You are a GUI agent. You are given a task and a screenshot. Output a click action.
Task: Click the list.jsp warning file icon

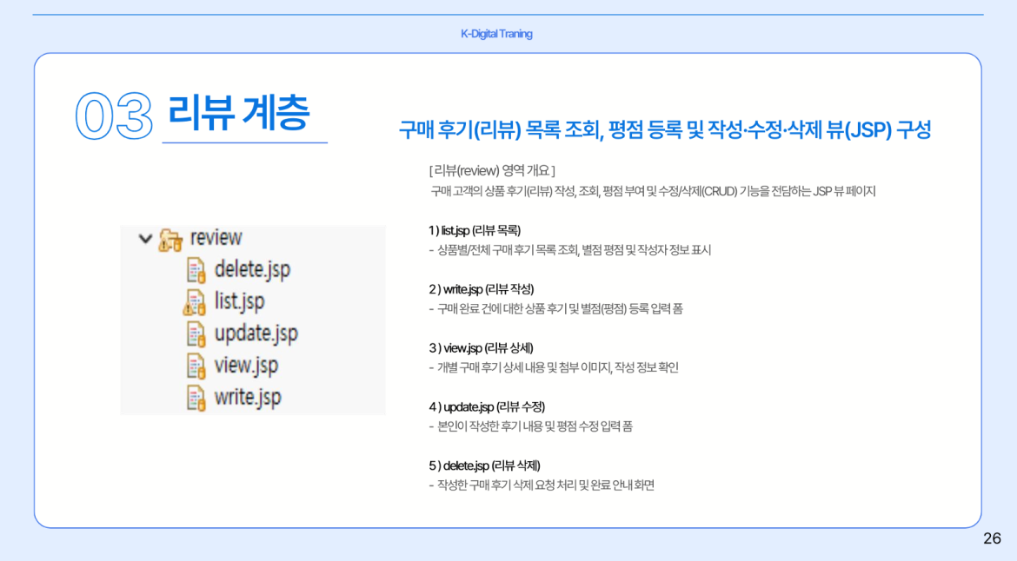(x=195, y=302)
